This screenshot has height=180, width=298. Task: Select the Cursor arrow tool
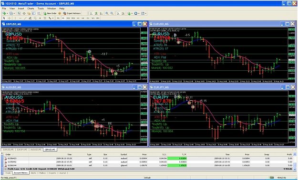pyautogui.click(x=4, y=18)
